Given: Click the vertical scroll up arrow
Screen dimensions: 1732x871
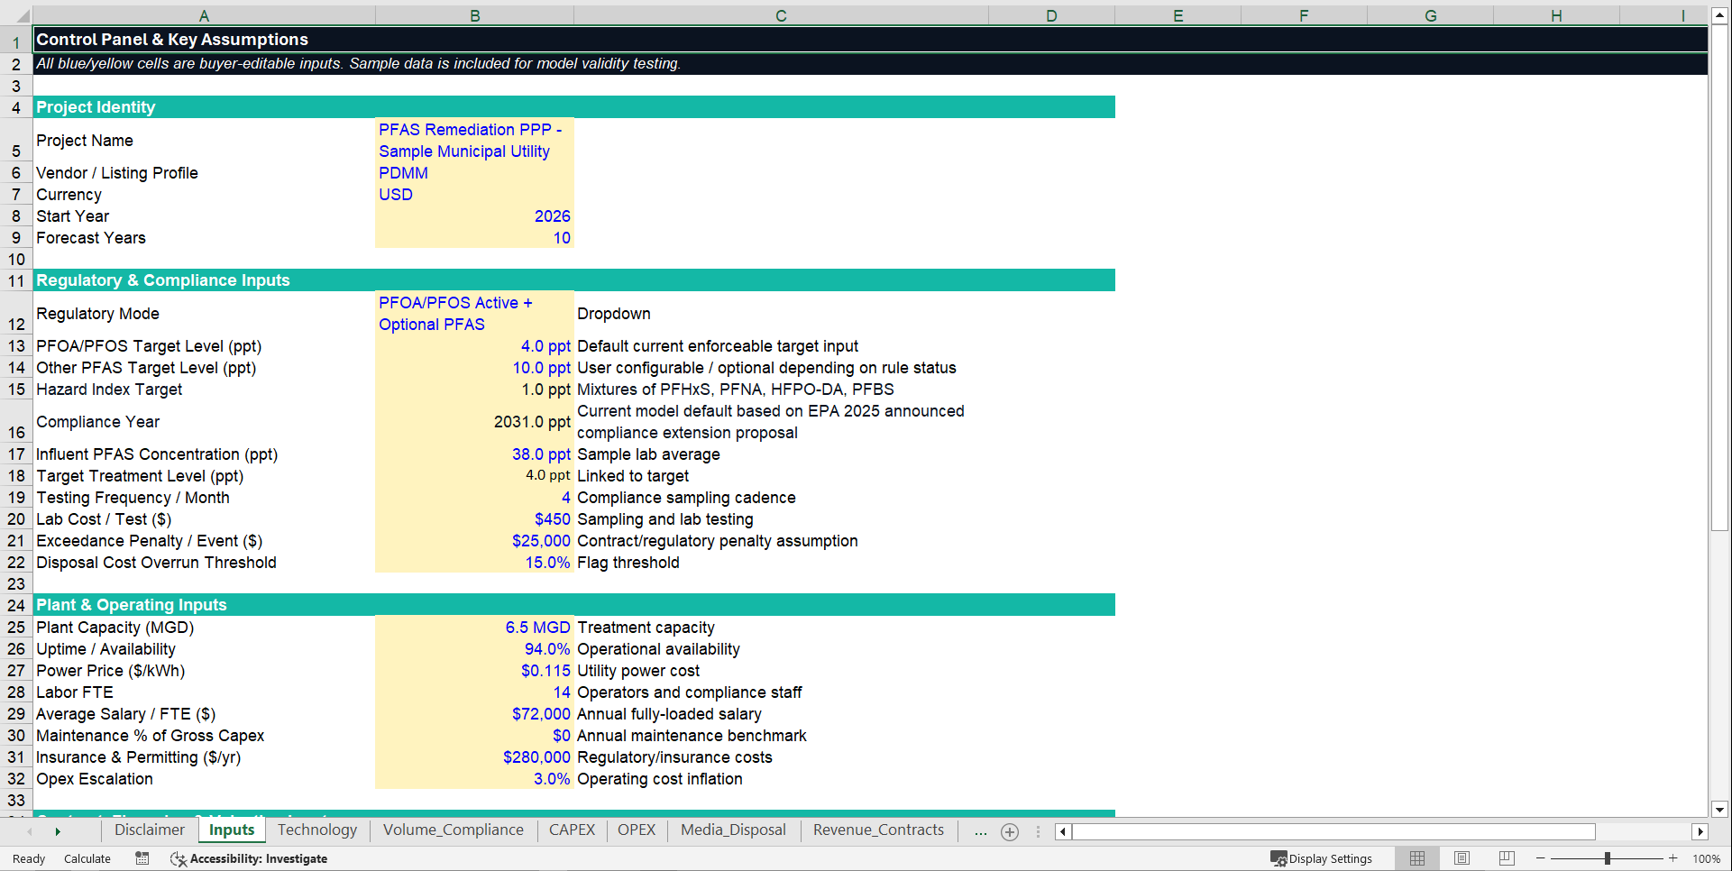Looking at the screenshot, I should pyautogui.click(x=1719, y=15).
